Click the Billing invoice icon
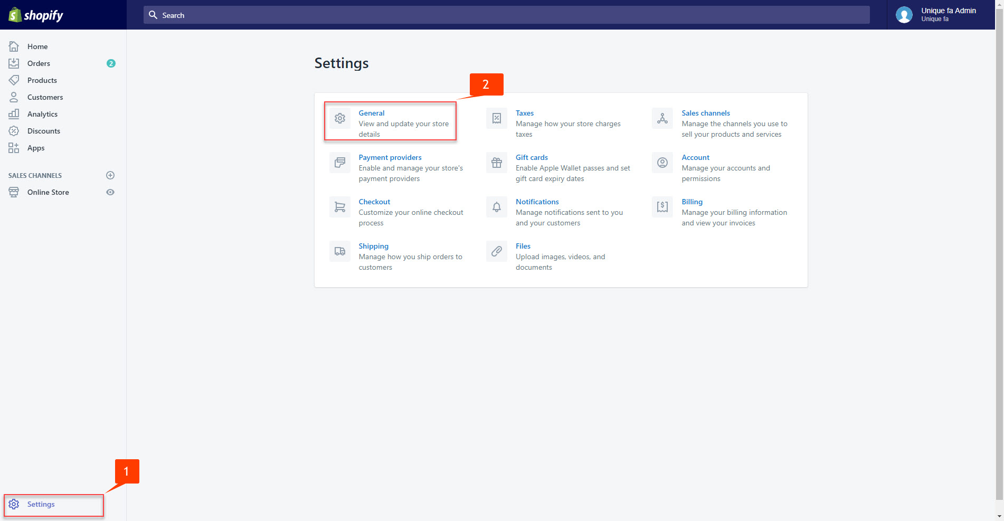This screenshot has width=1004, height=521. click(x=662, y=207)
